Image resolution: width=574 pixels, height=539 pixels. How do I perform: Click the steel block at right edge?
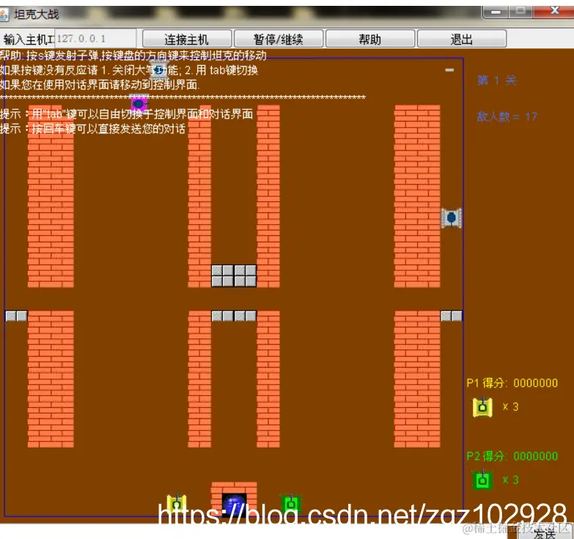click(x=452, y=316)
